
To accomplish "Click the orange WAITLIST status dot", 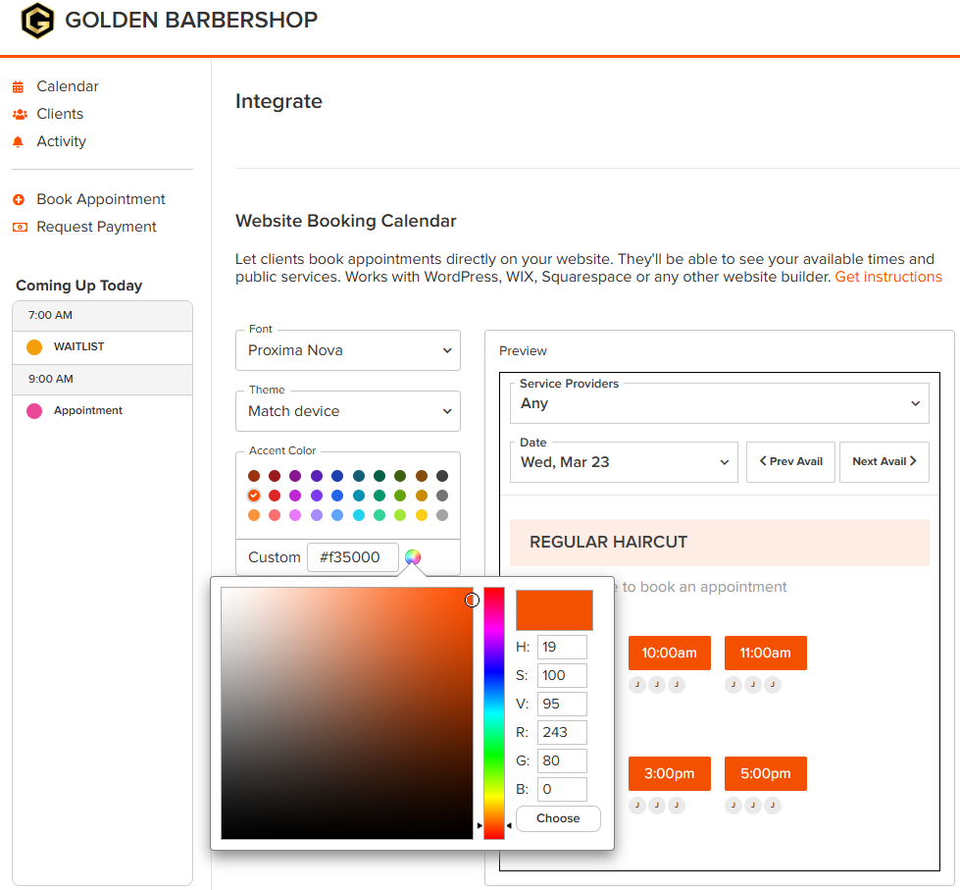I will (x=34, y=347).
